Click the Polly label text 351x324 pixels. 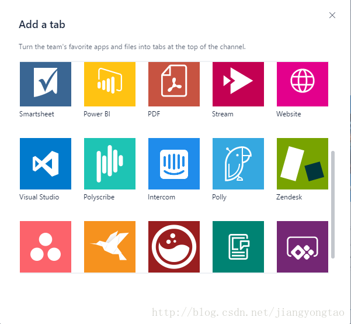coord(220,197)
